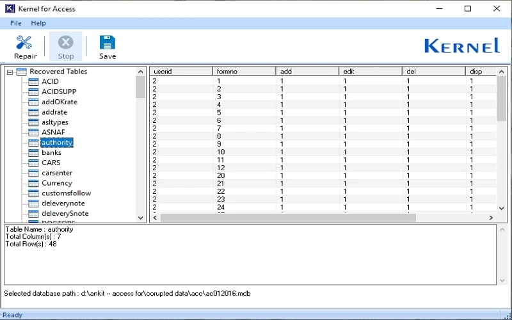
Task: Click the data grid horizontal scrollbar thumb
Action: coord(289,218)
